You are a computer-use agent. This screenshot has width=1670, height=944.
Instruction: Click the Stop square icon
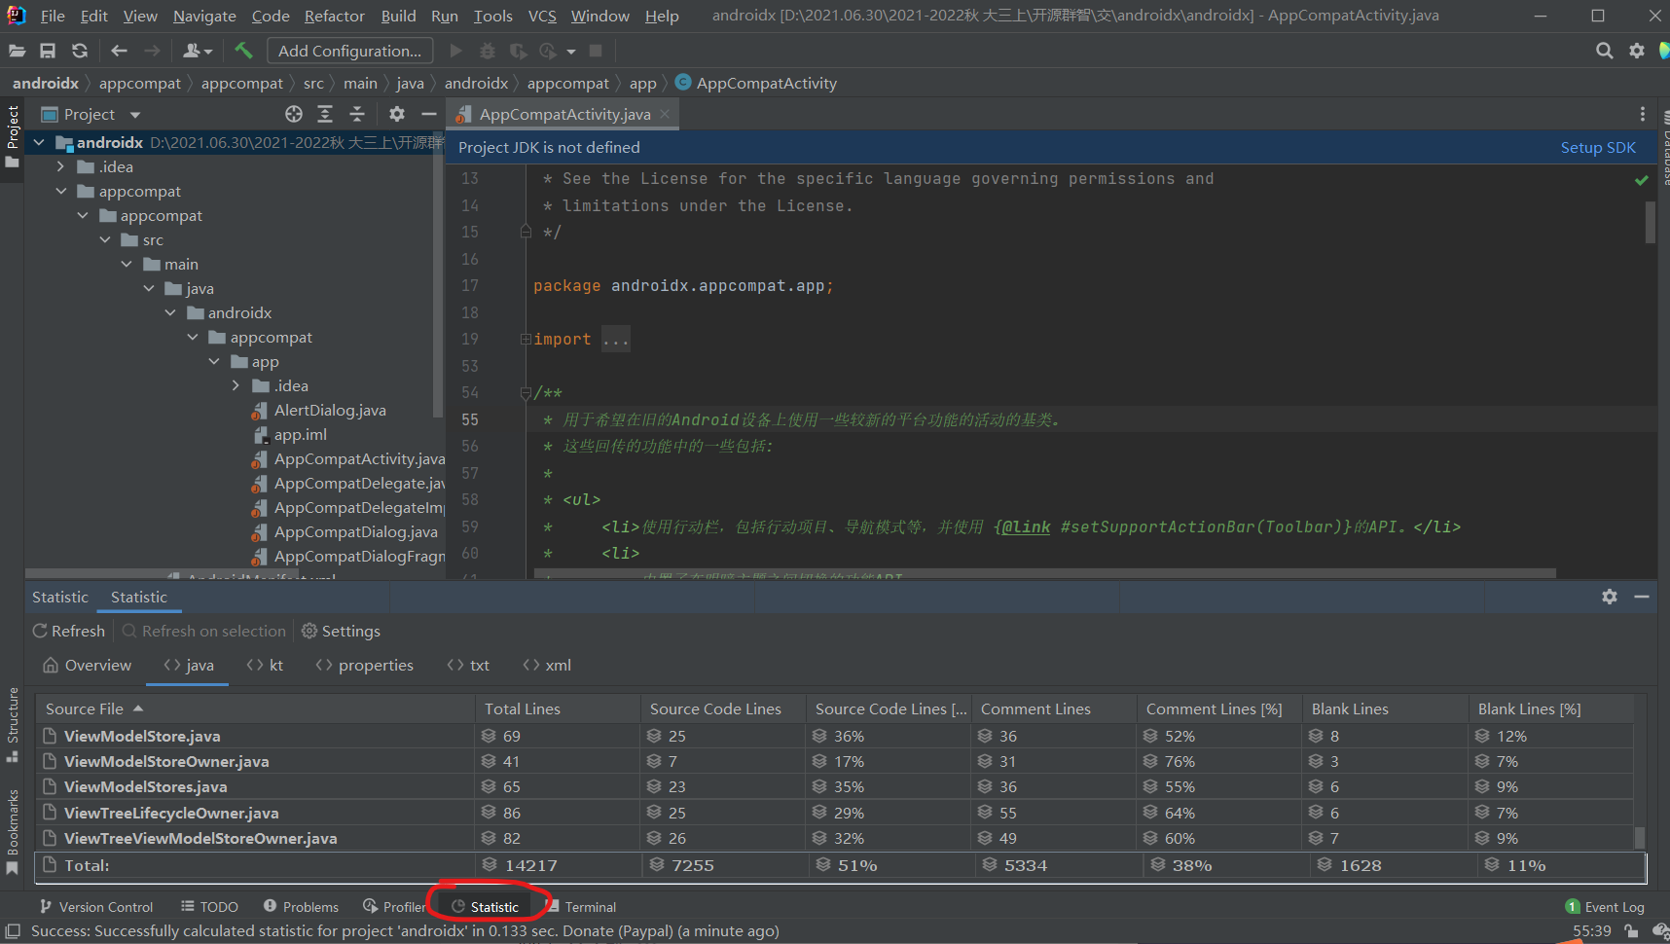click(x=596, y=51)
